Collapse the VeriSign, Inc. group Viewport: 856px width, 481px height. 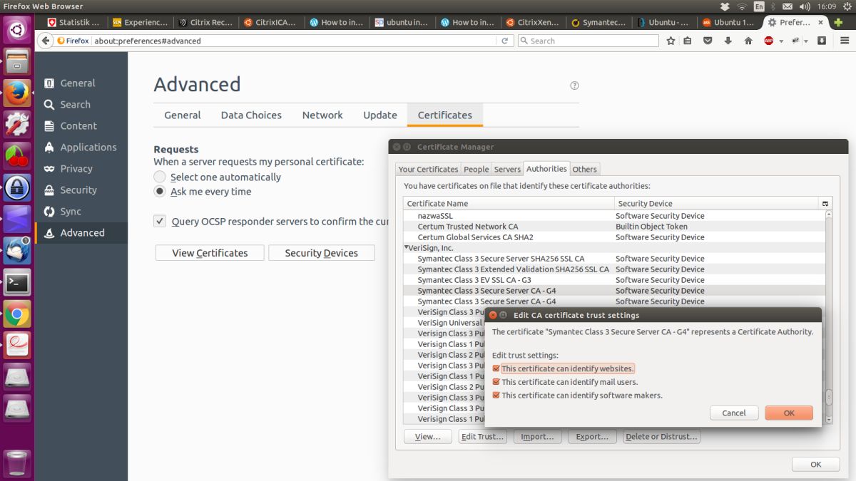click(x=407, y=248)
